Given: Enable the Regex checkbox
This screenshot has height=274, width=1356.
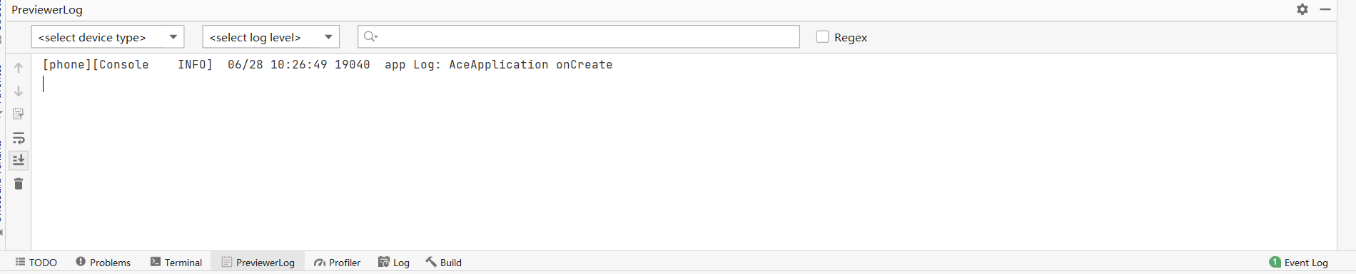Looking at the screenshot, I should point(822,36).
